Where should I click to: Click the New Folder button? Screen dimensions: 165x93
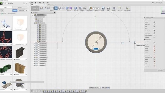point(21,11)
